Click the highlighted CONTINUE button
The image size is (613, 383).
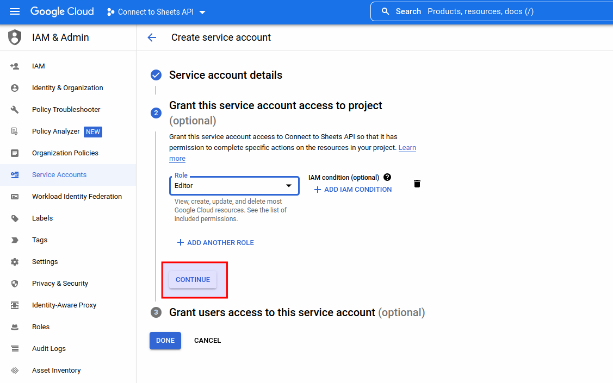point(193,279)
